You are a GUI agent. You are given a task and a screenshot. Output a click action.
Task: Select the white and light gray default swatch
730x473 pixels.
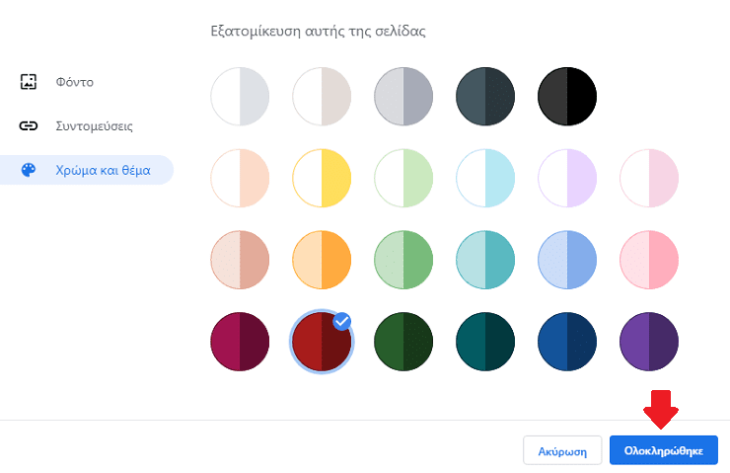240,97
